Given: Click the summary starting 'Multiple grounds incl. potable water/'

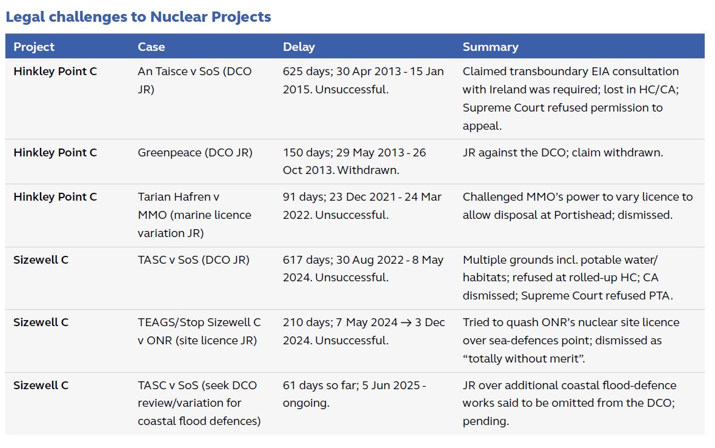Looking at the screenshot, I should (568, 278).
